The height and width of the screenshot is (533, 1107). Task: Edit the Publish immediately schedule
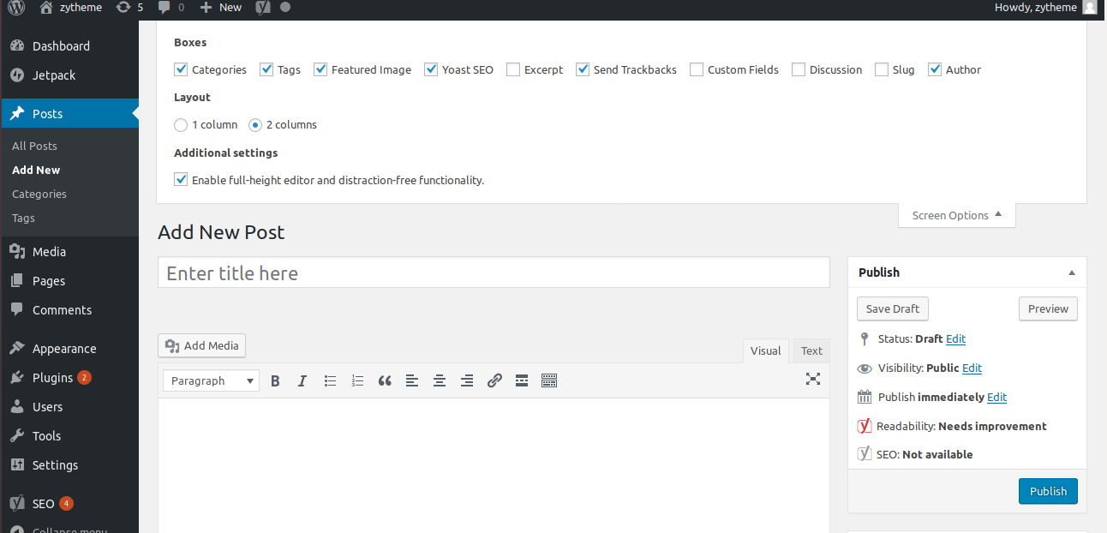click(x=996, y=398)
